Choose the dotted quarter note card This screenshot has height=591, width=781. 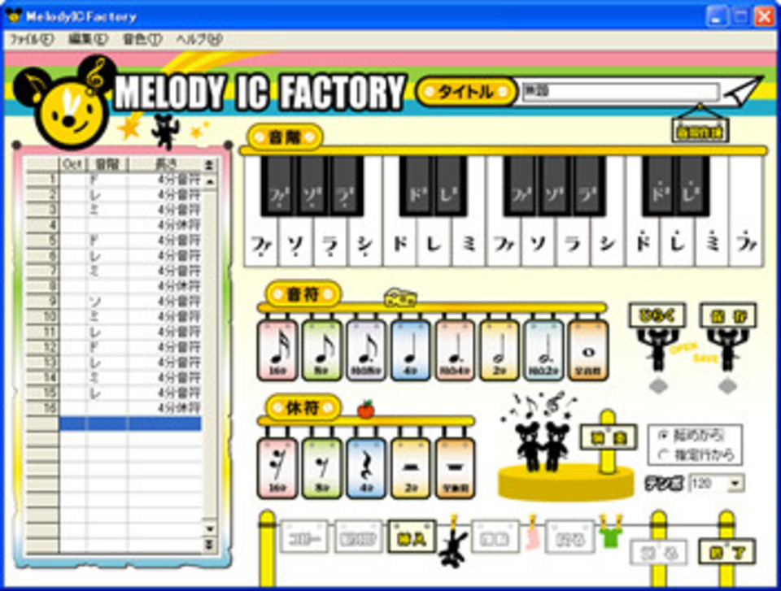456,350
